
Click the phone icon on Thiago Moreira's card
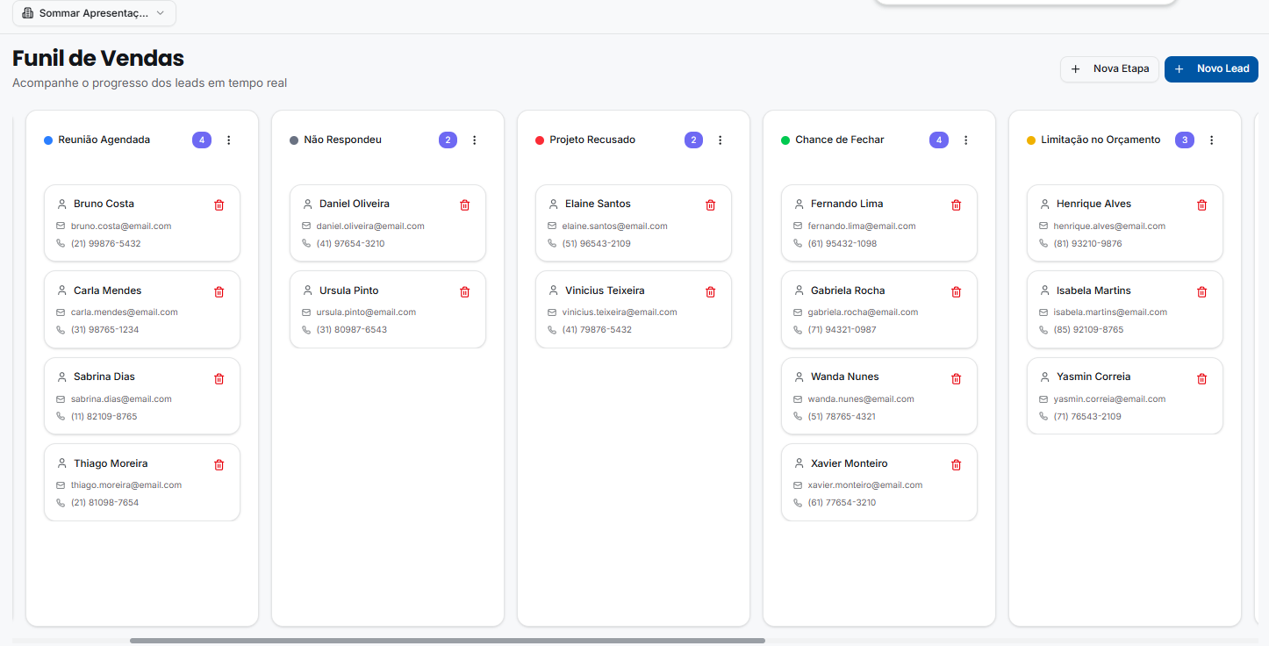(60, 503)
